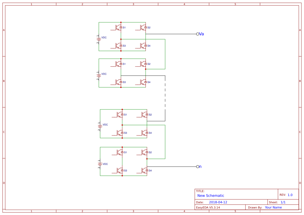Select IGBT S3 in the second bridge
Image resolution: width=304 pixels, height=215 pixels.
point(118,82)
